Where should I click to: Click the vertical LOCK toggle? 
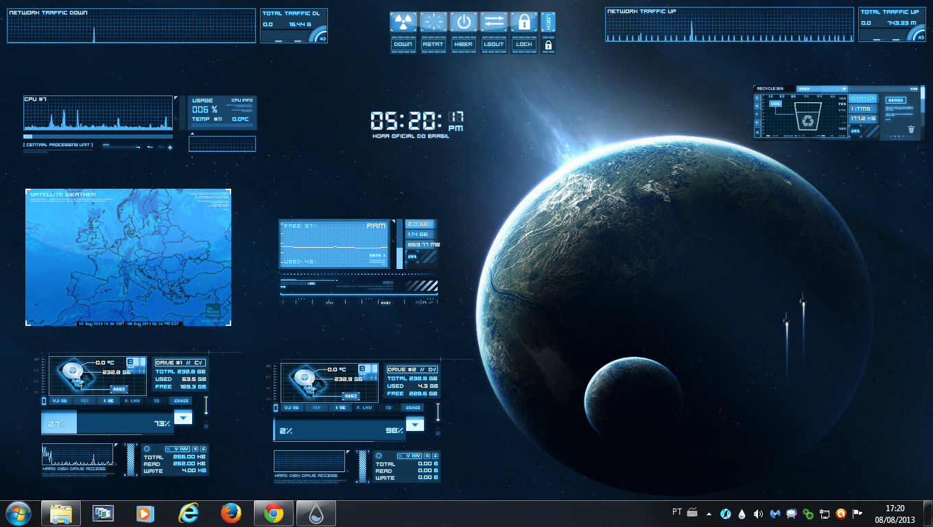pos(548,22)
